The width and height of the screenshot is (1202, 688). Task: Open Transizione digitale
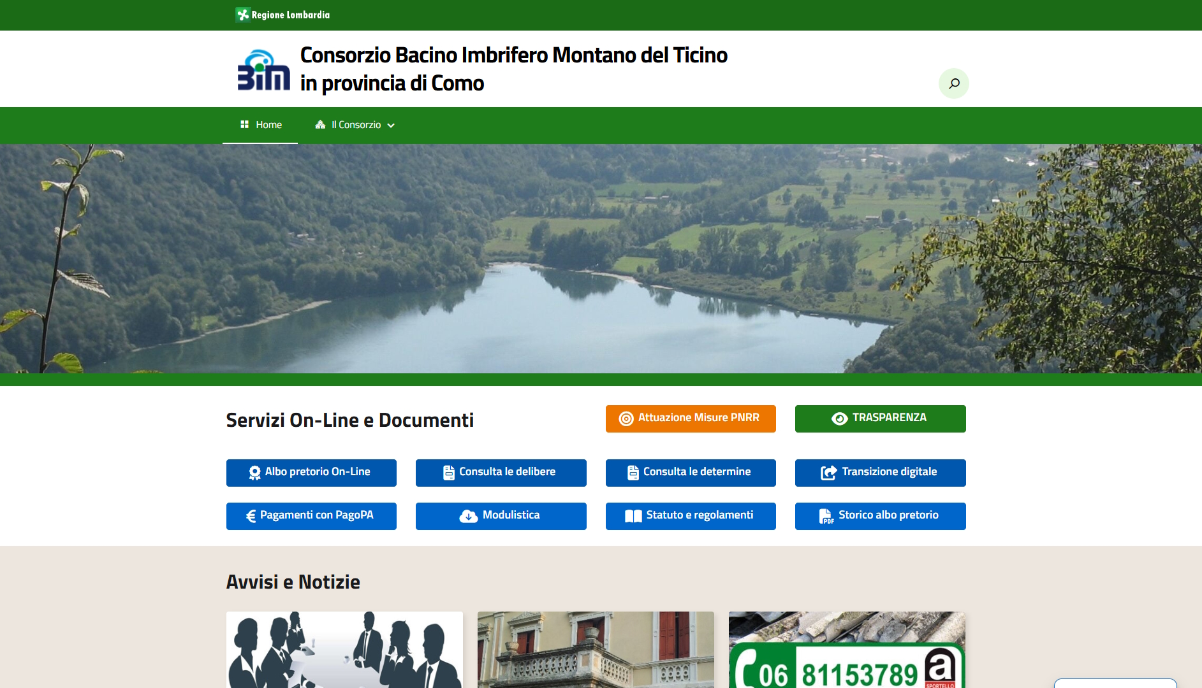(880, 473)
